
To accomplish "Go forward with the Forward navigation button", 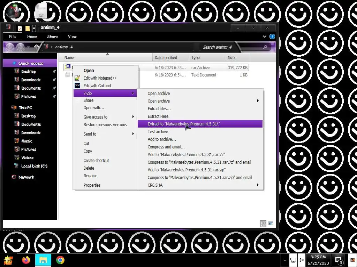I will (20, 47).
